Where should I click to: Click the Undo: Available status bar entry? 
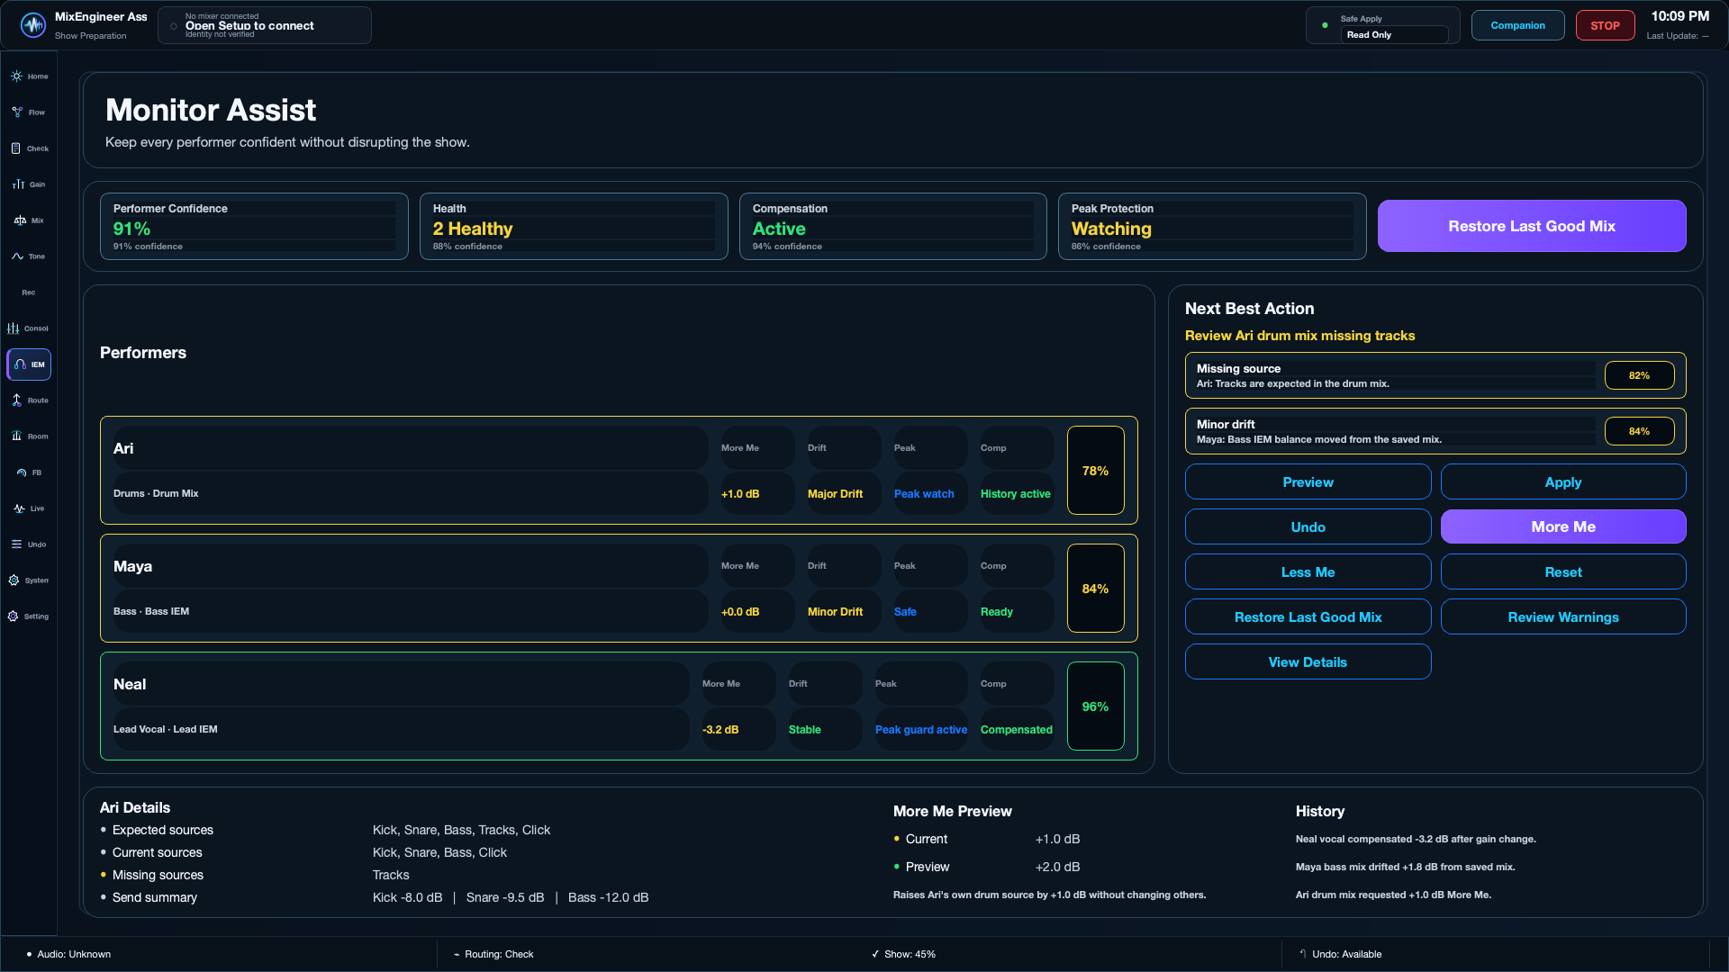pyautogui.click(x=1341, y=954)
